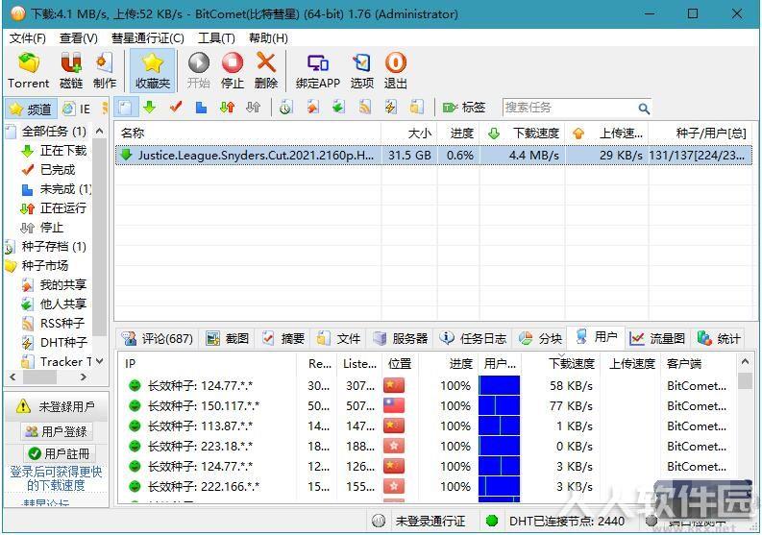
Task: Open the 摘要 tab
Action: coord(283,338)
